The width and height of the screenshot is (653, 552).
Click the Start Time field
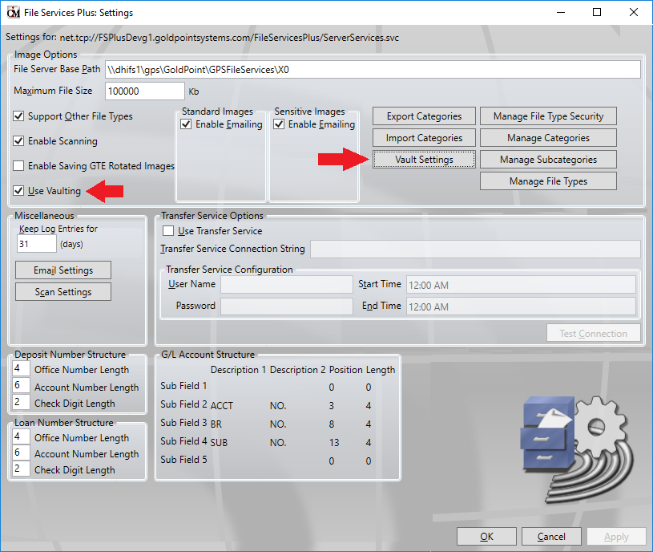[x=521, y=285]
